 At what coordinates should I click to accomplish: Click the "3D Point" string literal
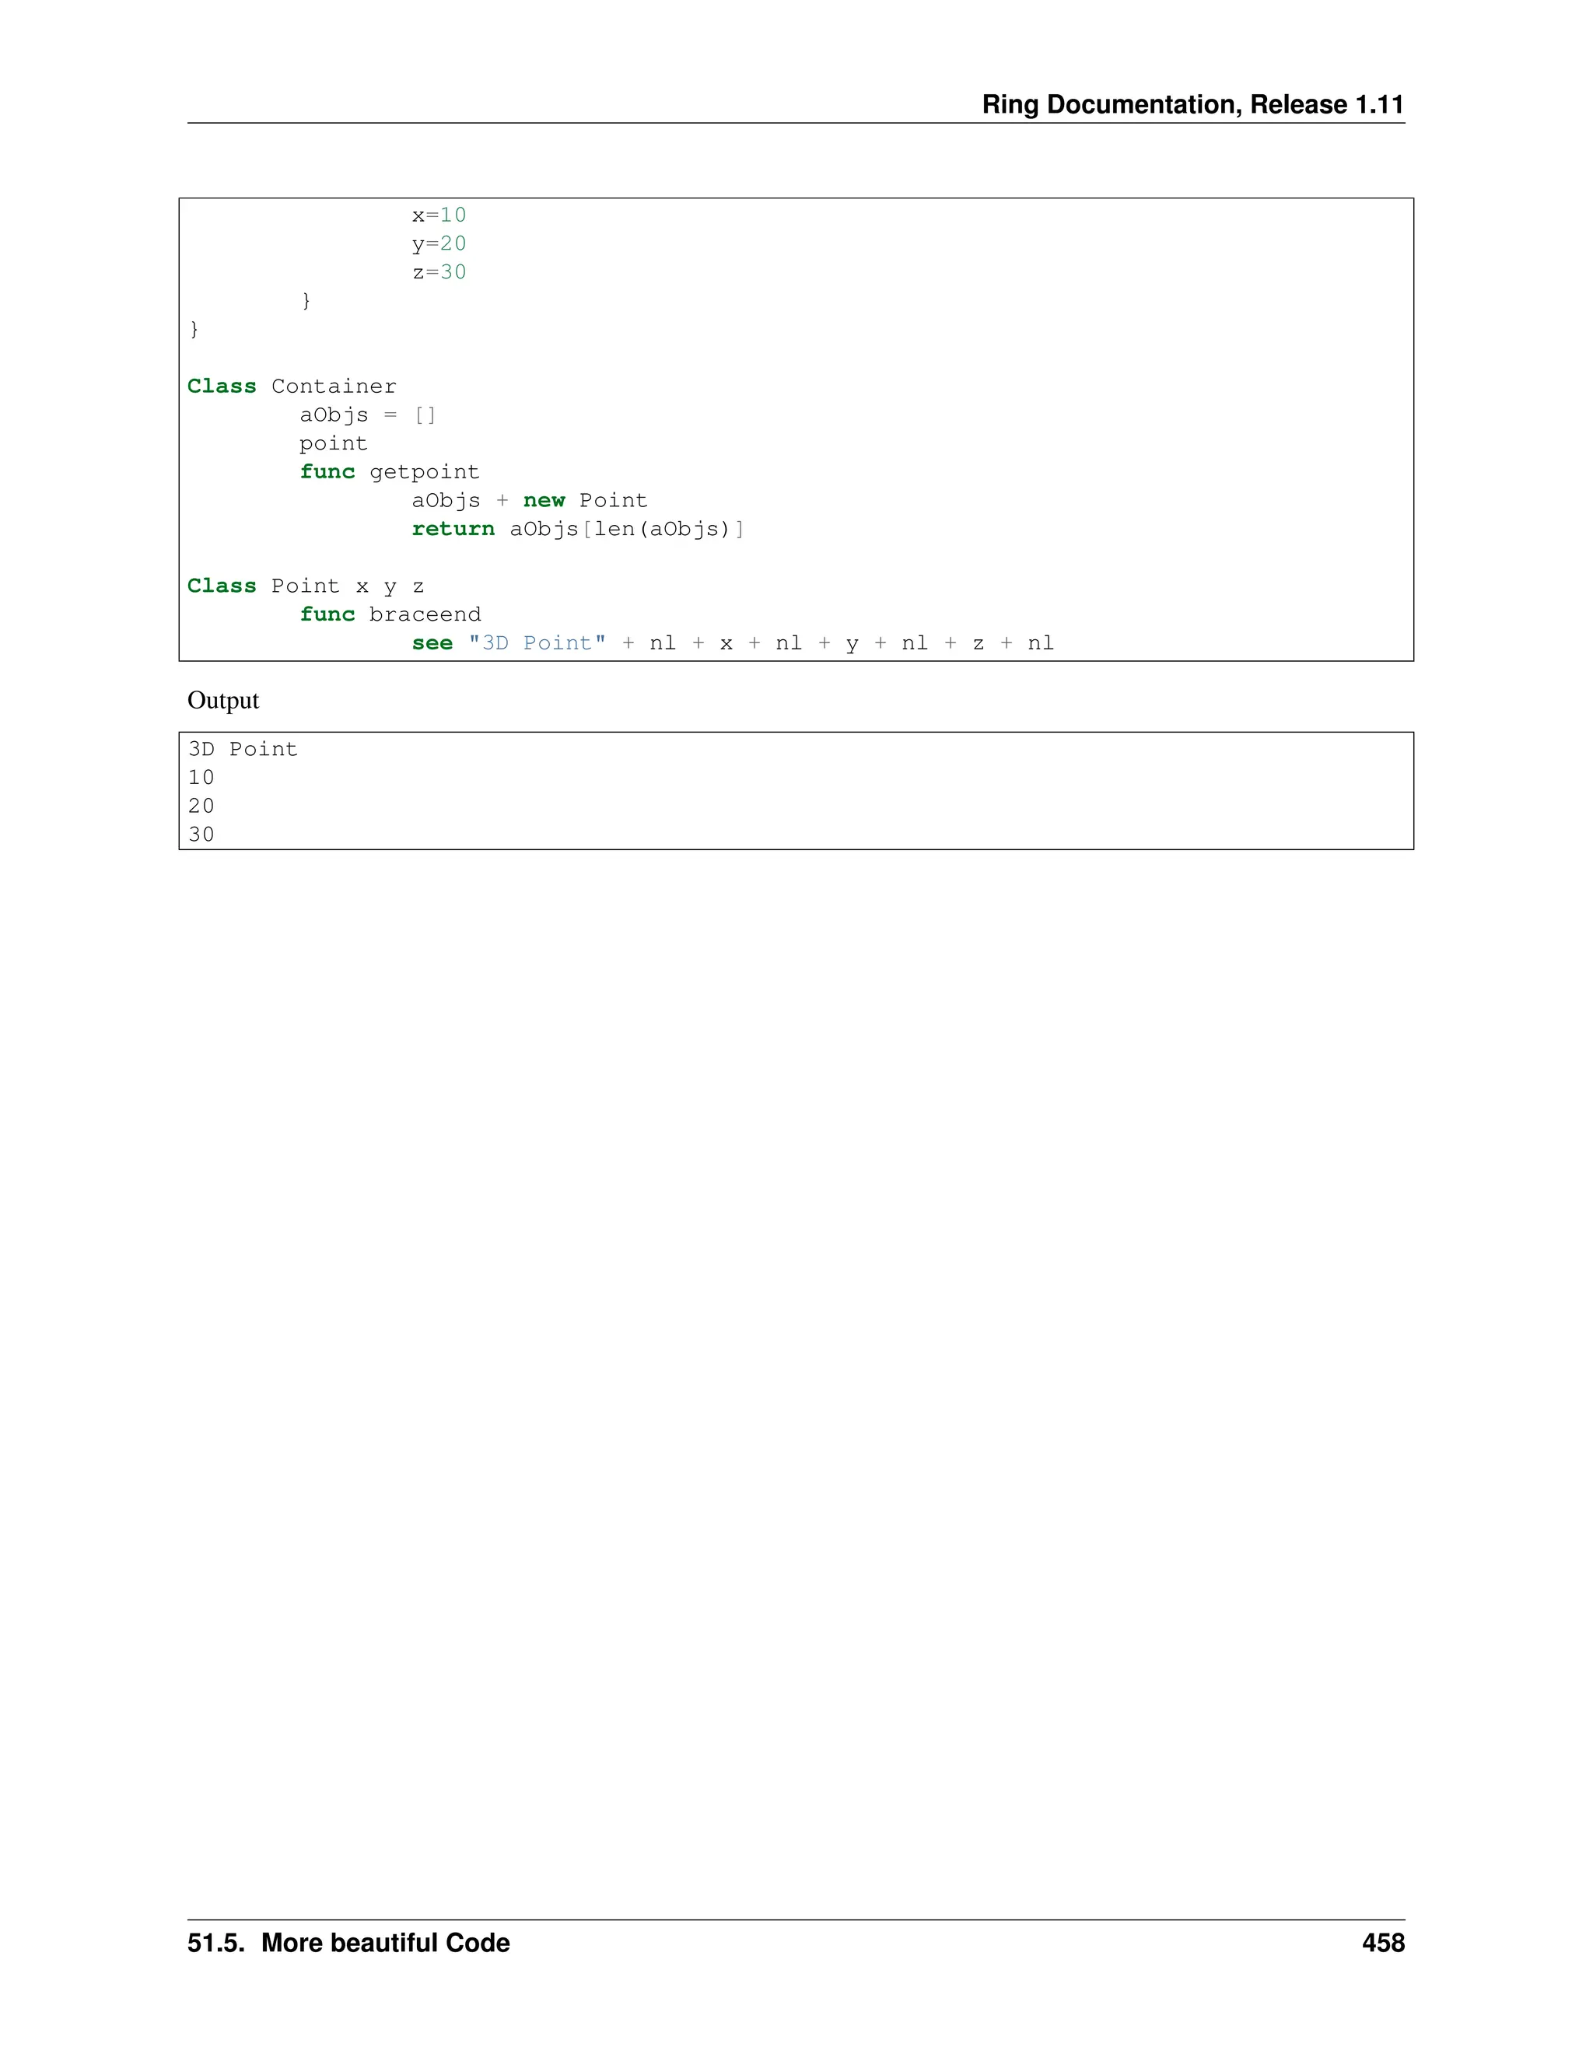(537, 644)
